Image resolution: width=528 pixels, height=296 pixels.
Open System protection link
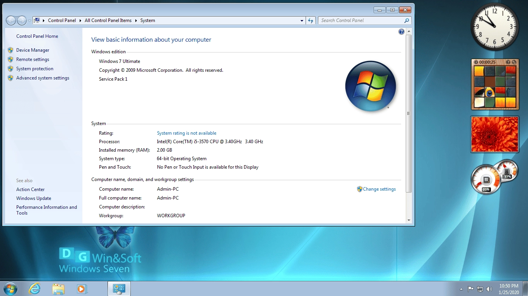(35, 69)
